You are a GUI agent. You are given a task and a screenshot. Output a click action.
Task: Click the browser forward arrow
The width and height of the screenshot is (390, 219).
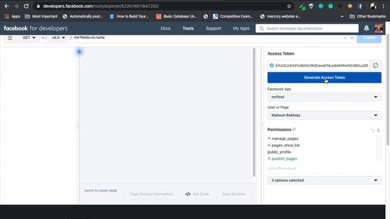[x=16, y=6]
